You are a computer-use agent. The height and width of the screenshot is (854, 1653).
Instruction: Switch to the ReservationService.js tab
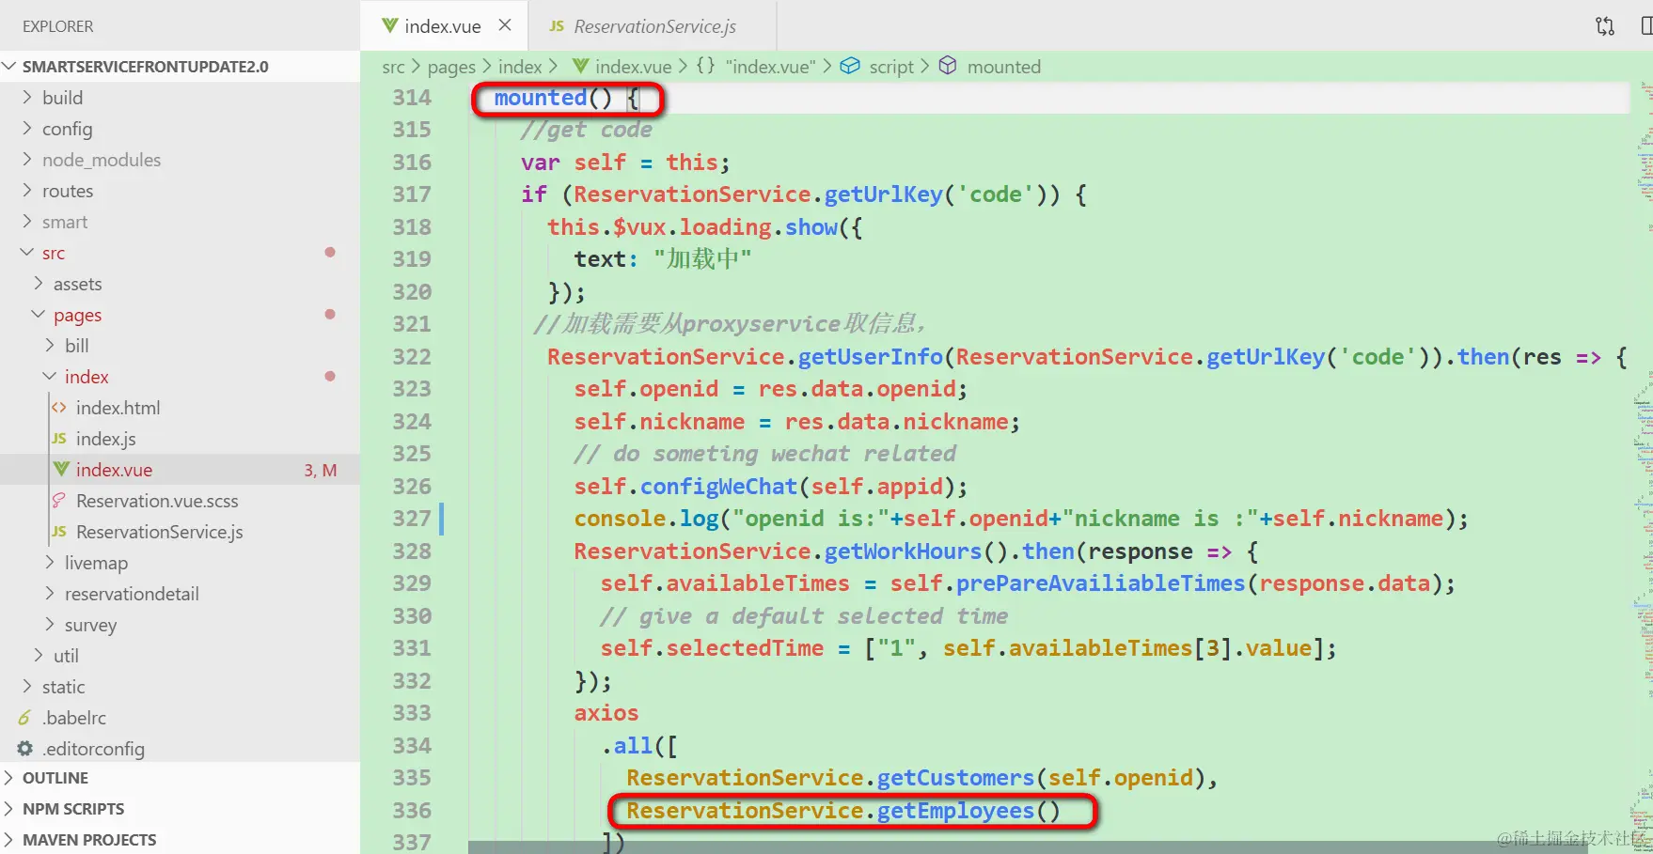point(653,26)
